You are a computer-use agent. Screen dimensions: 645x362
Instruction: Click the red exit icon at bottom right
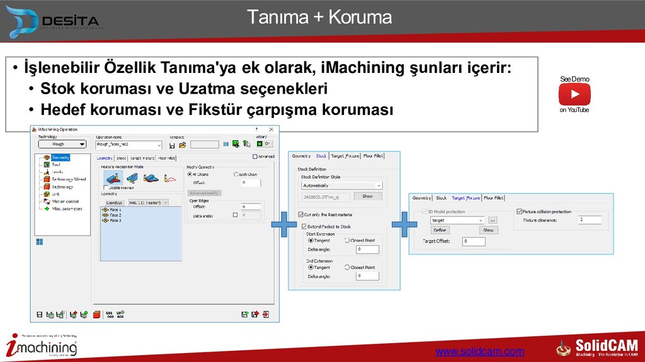[x=266, y=314]
